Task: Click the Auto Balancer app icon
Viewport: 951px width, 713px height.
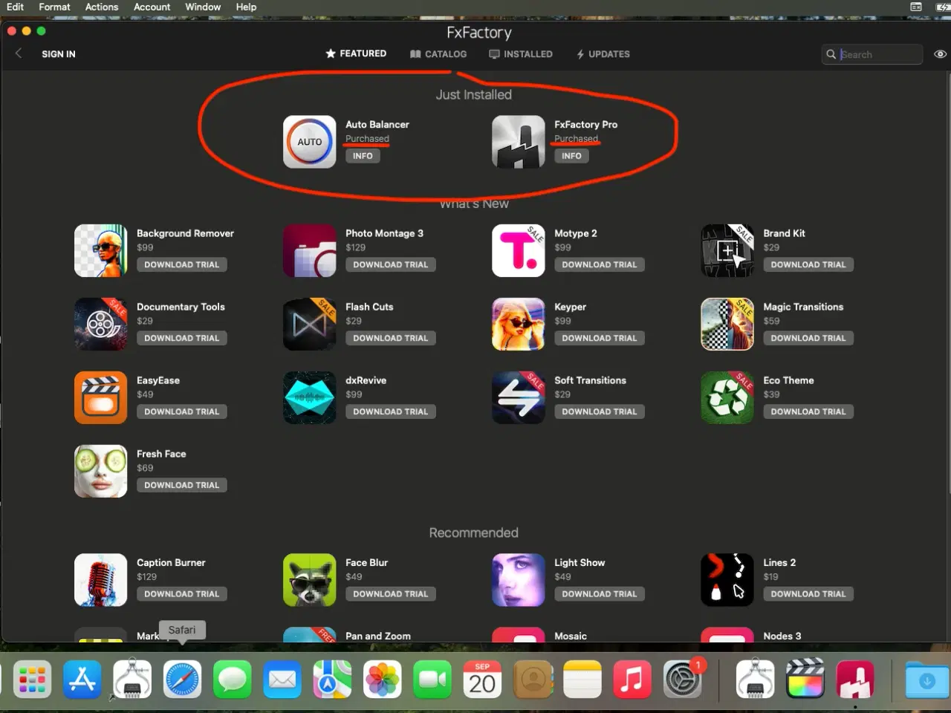Action: (309, 141)
